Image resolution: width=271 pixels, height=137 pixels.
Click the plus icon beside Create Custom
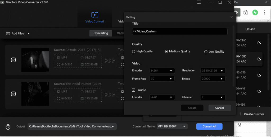(241, 114)
